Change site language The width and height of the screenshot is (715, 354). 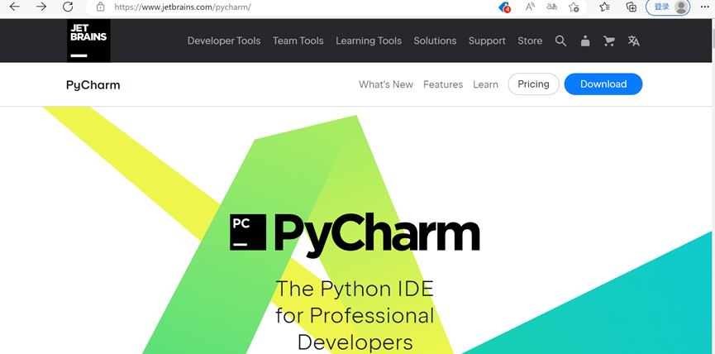(633, 41)
